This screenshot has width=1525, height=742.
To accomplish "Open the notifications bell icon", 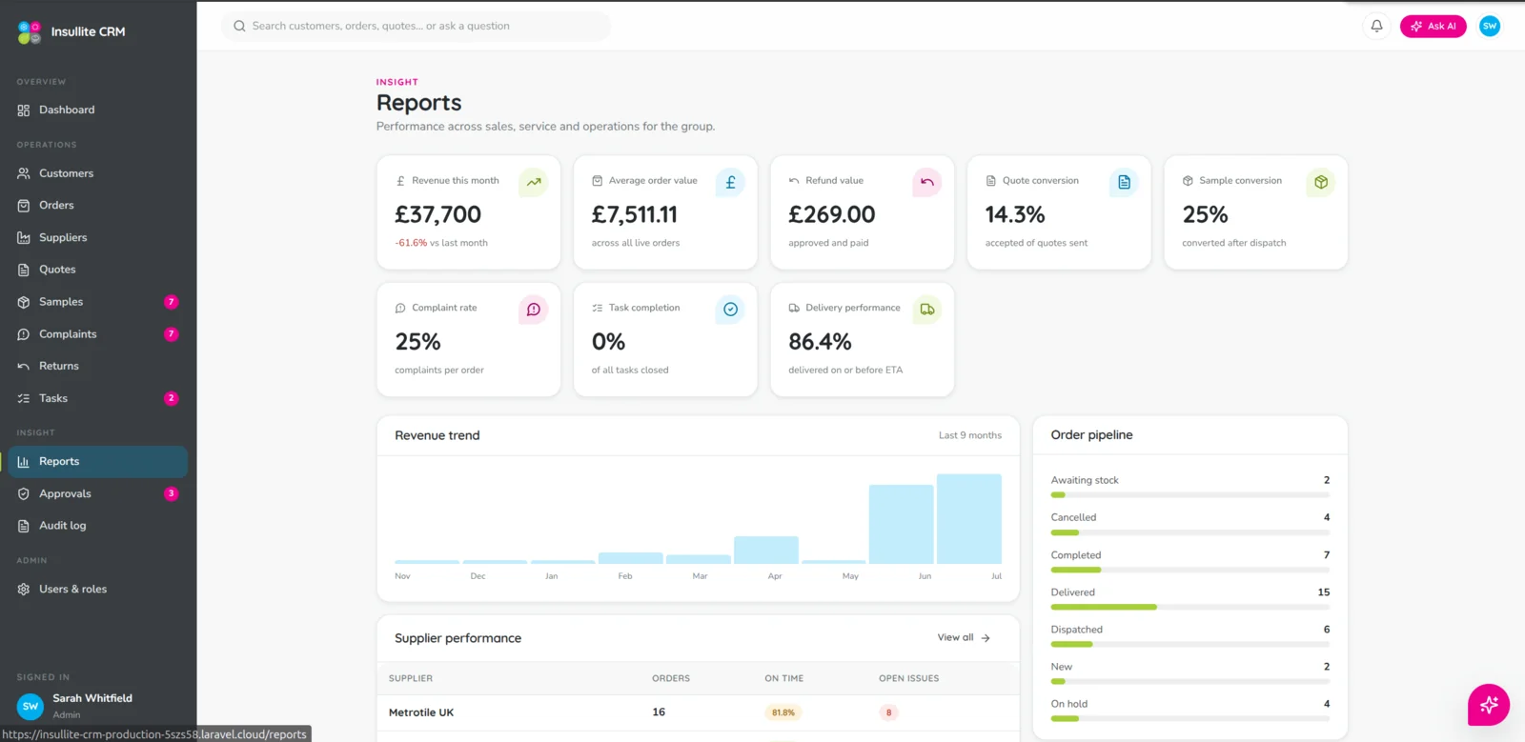I will [x=1376, y=26].
